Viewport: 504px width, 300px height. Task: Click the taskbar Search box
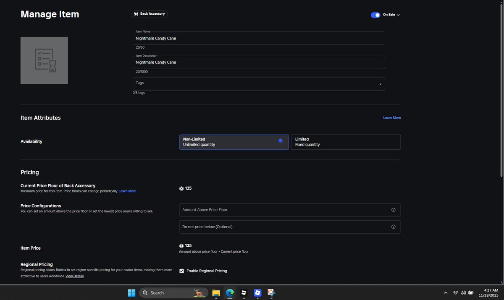(173, 292)
